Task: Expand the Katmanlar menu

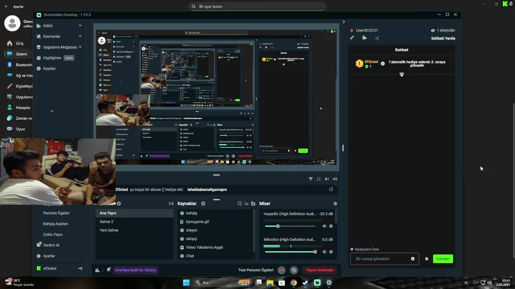Action: tap(59, 36)
